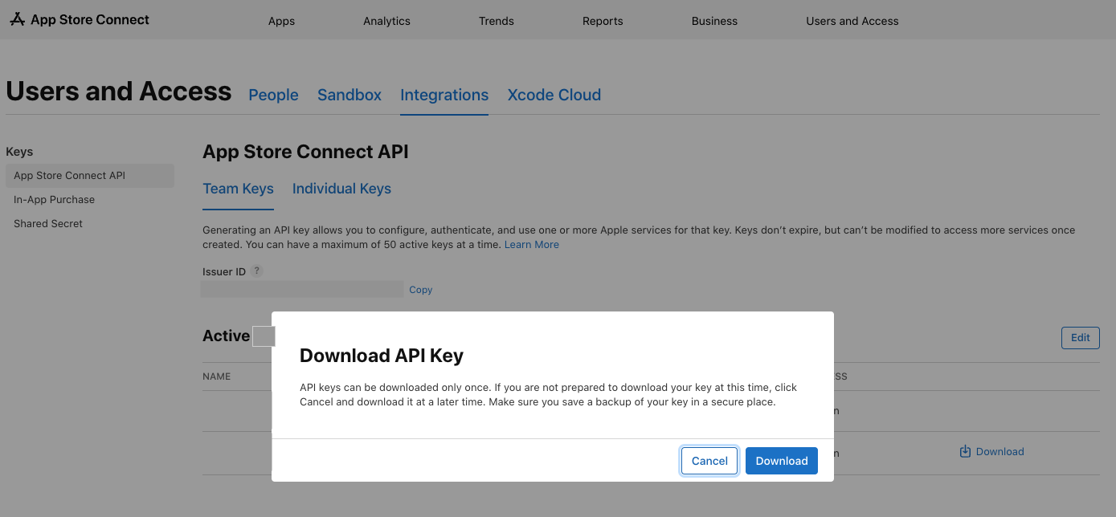The height and width of the screenshot is (517, 1116).
Task: Go to Trends in top navigation
Action: (x=496, y=21)
